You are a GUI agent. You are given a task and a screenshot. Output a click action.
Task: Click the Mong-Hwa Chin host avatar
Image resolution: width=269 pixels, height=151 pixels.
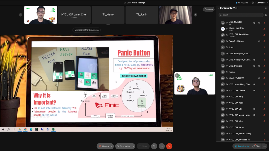click(223, 29)
